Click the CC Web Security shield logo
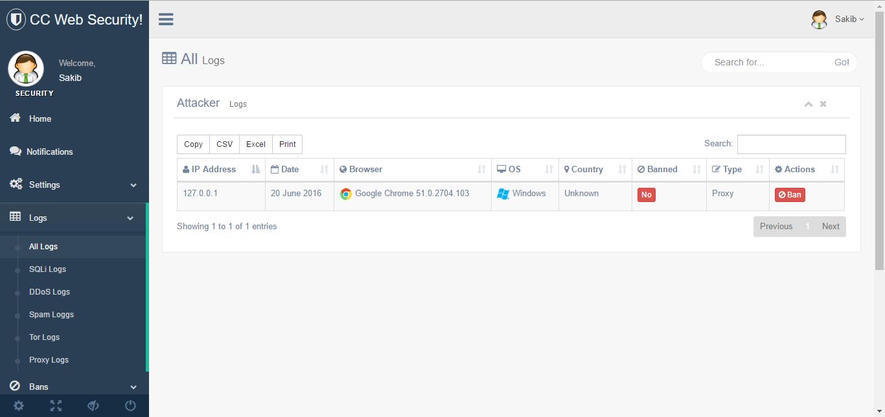Viewport: 885px width, 417px height. point(16,19)
